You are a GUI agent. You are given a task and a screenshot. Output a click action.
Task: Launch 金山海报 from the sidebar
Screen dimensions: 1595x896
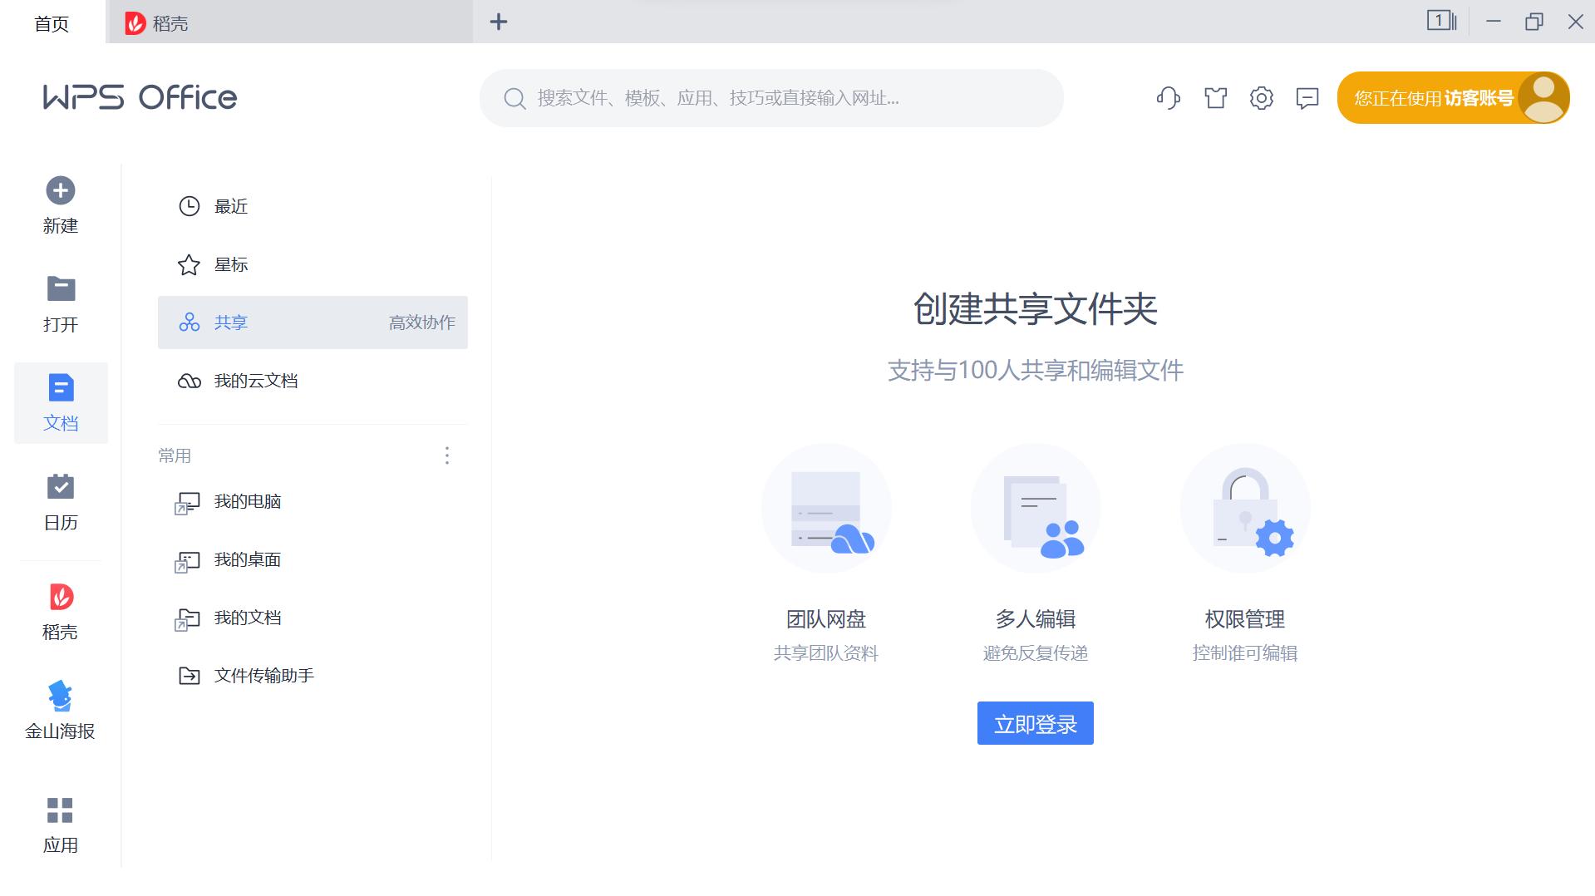pyautogui.click(x=59, y=709)
